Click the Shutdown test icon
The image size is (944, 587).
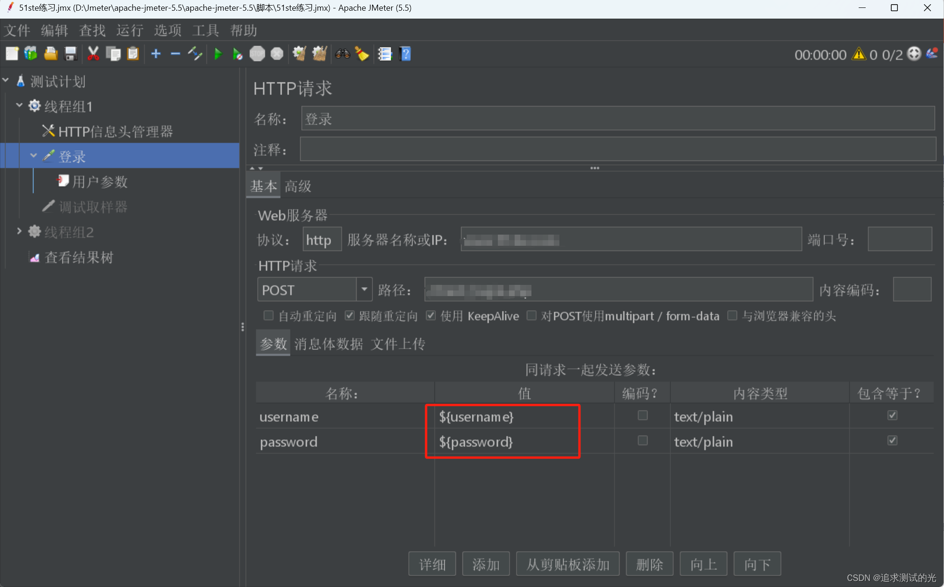[277, 54]
